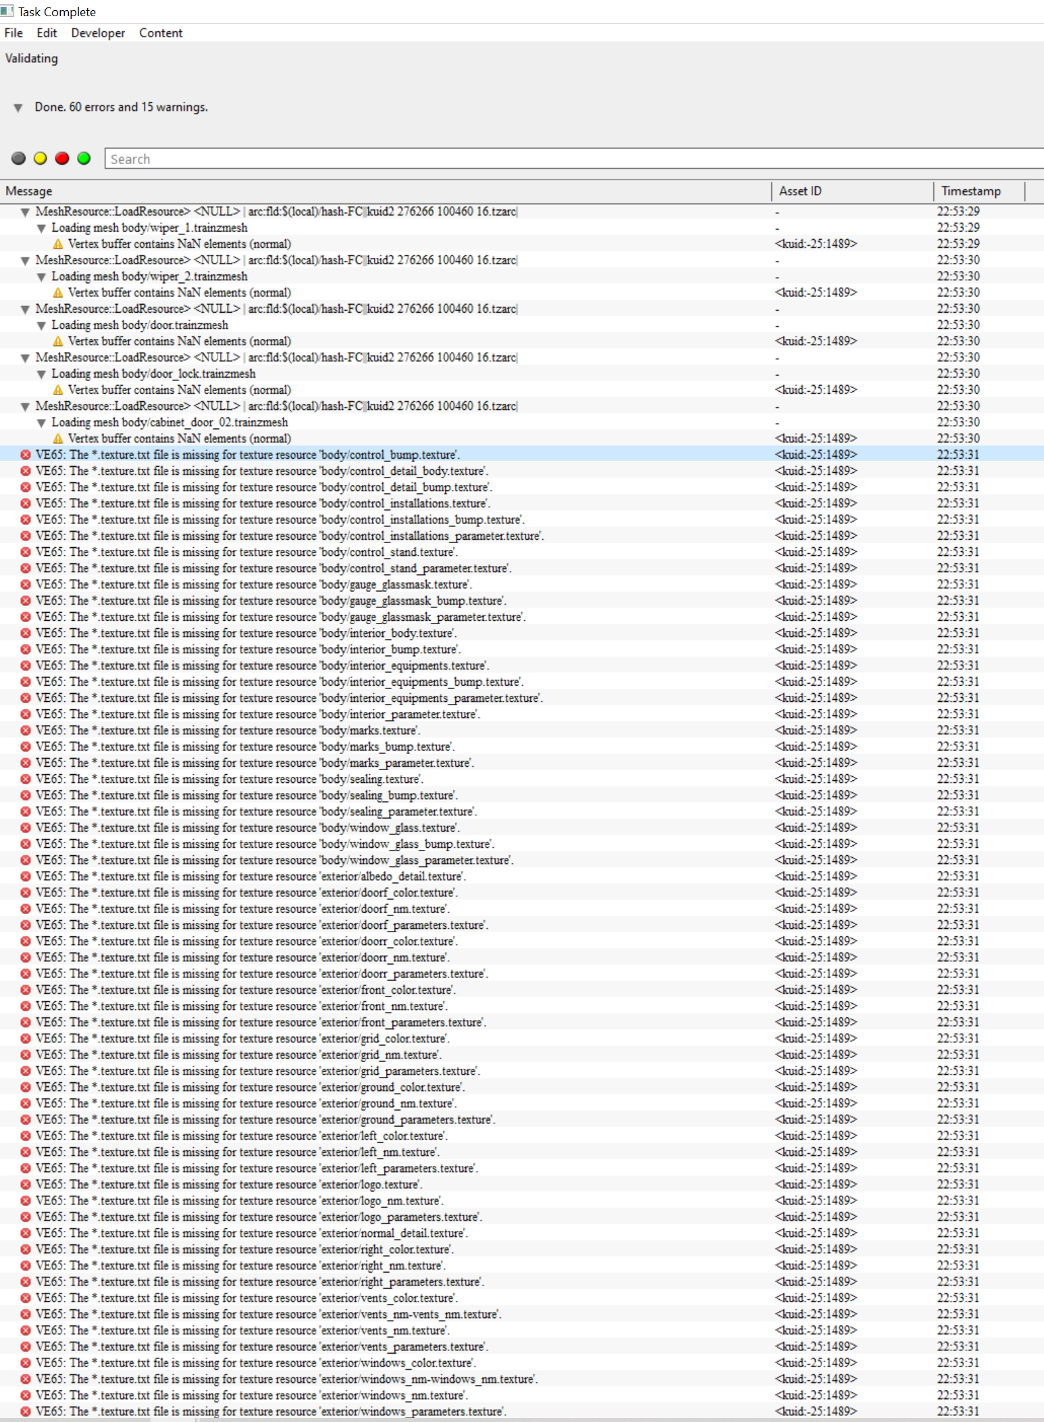1044x1422 pixels.
Task: Click error icon for 'exterior/right_color.texture'
Action: point(26,1249)
